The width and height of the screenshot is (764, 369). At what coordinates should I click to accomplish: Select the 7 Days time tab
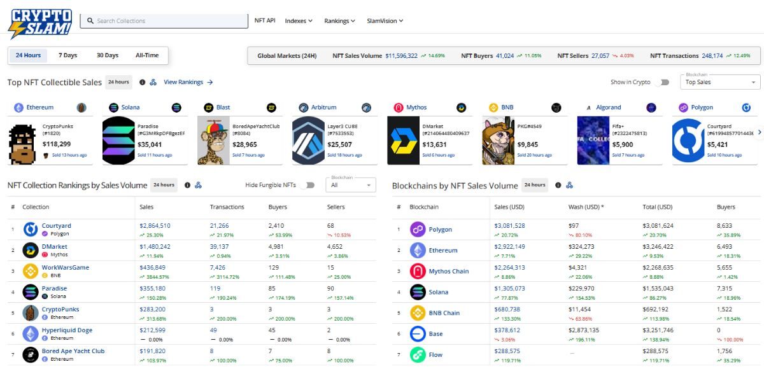tap(67, 55)
